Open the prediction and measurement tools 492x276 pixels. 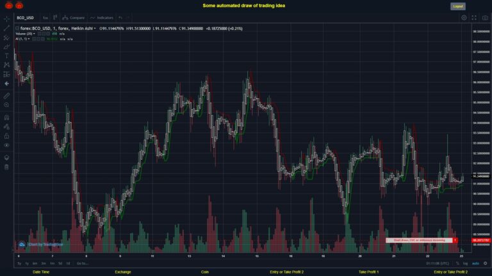6,74
